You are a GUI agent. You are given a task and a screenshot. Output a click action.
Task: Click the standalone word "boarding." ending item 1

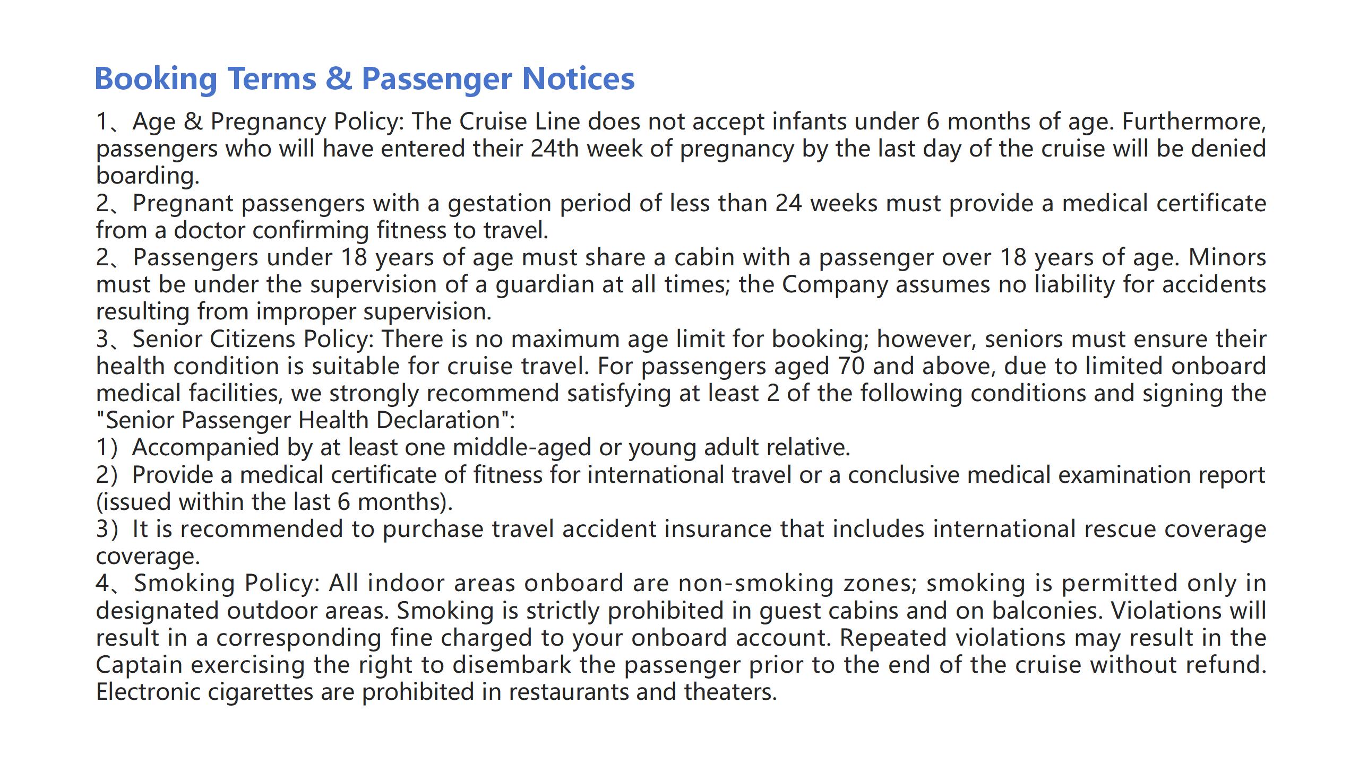click(148, 176)
